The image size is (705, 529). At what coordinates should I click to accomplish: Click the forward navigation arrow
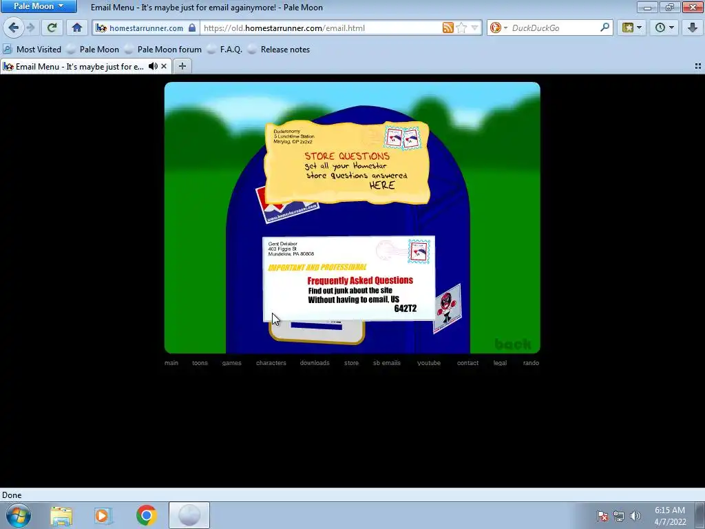(30, 28)
